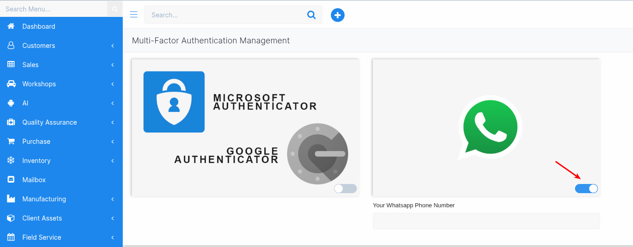Click the Your Whatsapp Phone Number field
633x247 pixels.
click(486, 221)
